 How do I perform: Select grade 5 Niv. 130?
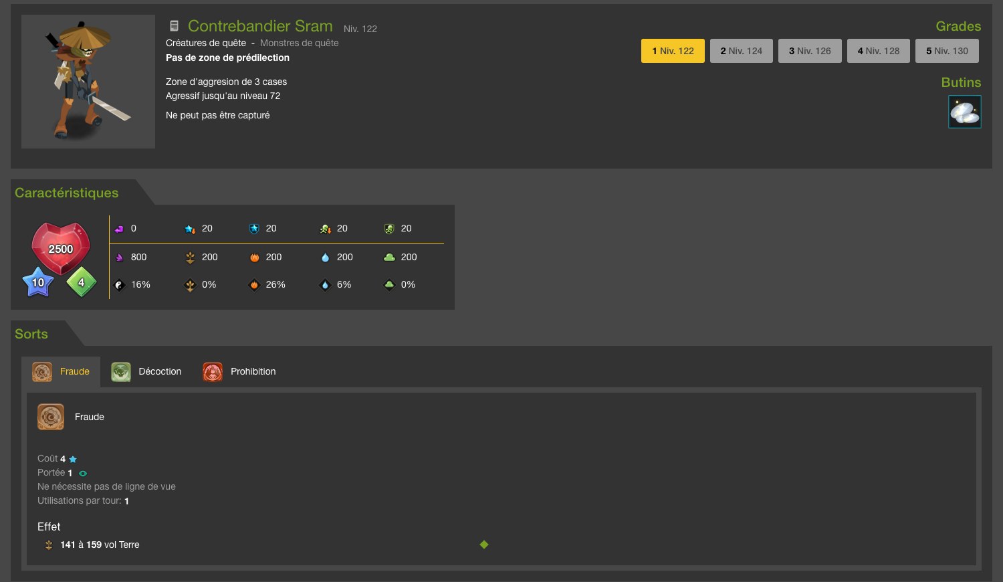click(x=947, y=51)
